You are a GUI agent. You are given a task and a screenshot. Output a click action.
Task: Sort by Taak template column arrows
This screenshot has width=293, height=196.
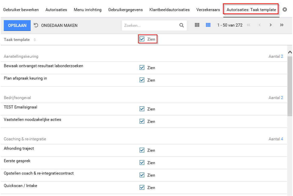coord(35,40)
